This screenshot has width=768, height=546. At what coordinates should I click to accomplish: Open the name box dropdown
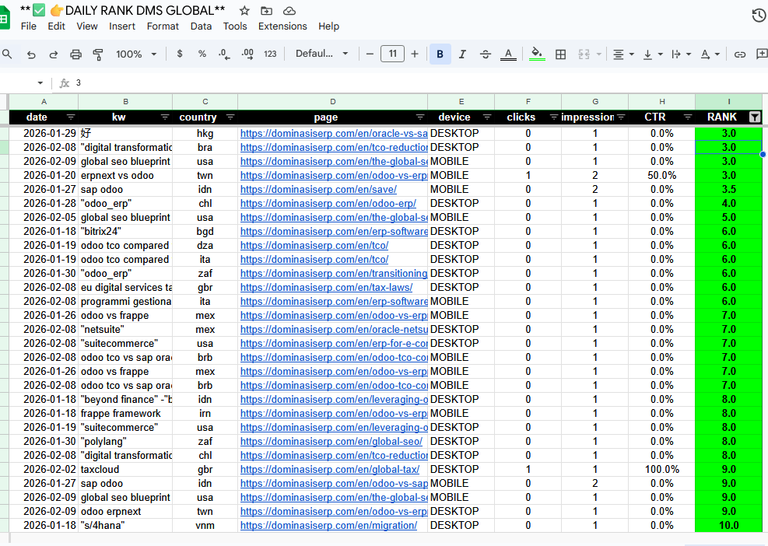coord(40,83)
